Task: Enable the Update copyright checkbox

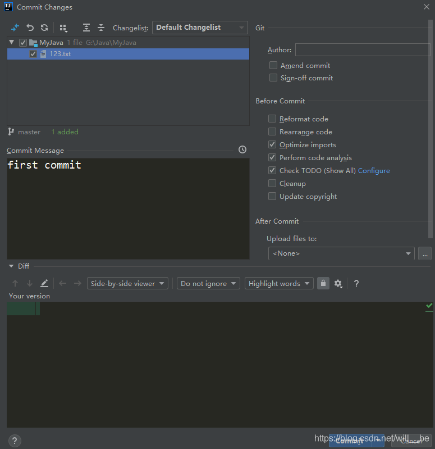Action: coord(272,196)
